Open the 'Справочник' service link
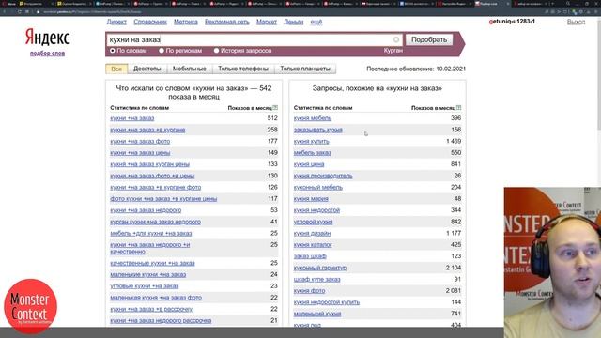Viewport: 601px width, 338px height. [x=150, y=22]
